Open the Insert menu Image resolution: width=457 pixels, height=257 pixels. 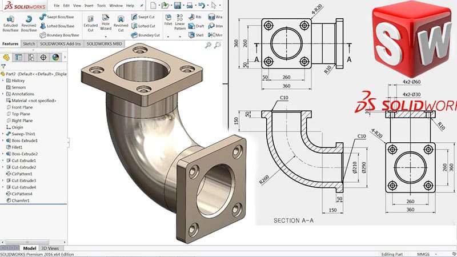[x=89, y=6]
